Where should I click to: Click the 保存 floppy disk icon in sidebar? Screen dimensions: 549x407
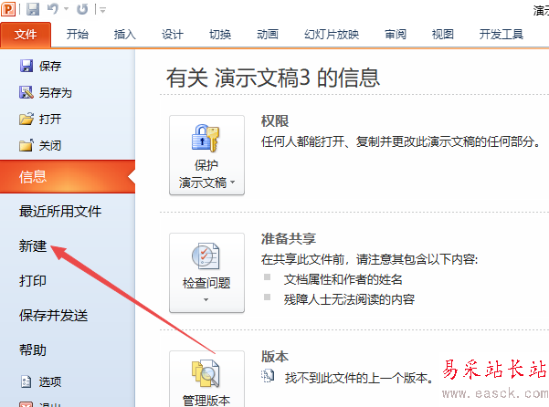(26, 66)
